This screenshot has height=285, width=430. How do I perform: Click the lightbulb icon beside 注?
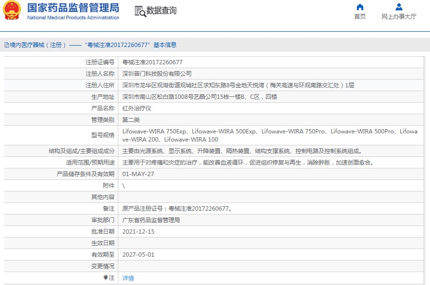(106, 278)
